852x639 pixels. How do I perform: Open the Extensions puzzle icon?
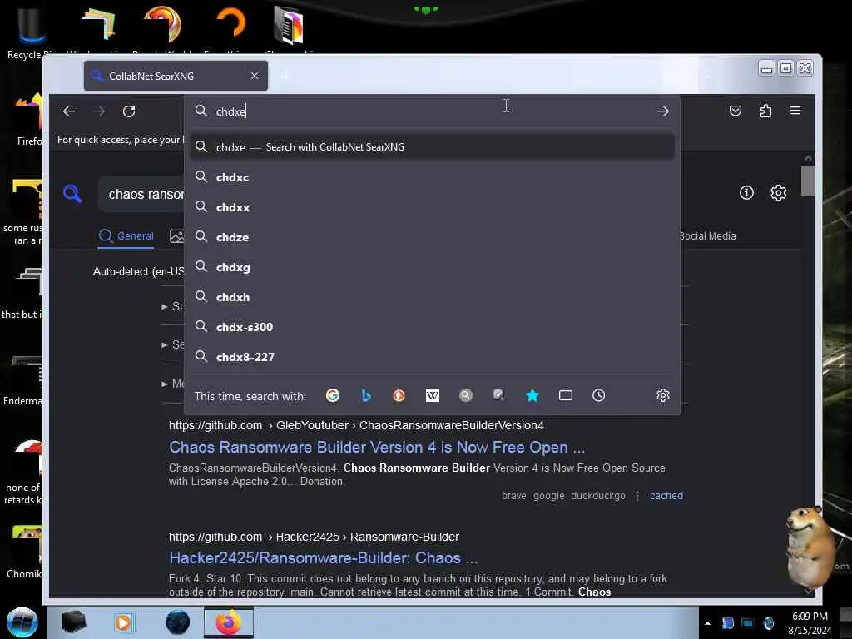click(x=765, y=111)
